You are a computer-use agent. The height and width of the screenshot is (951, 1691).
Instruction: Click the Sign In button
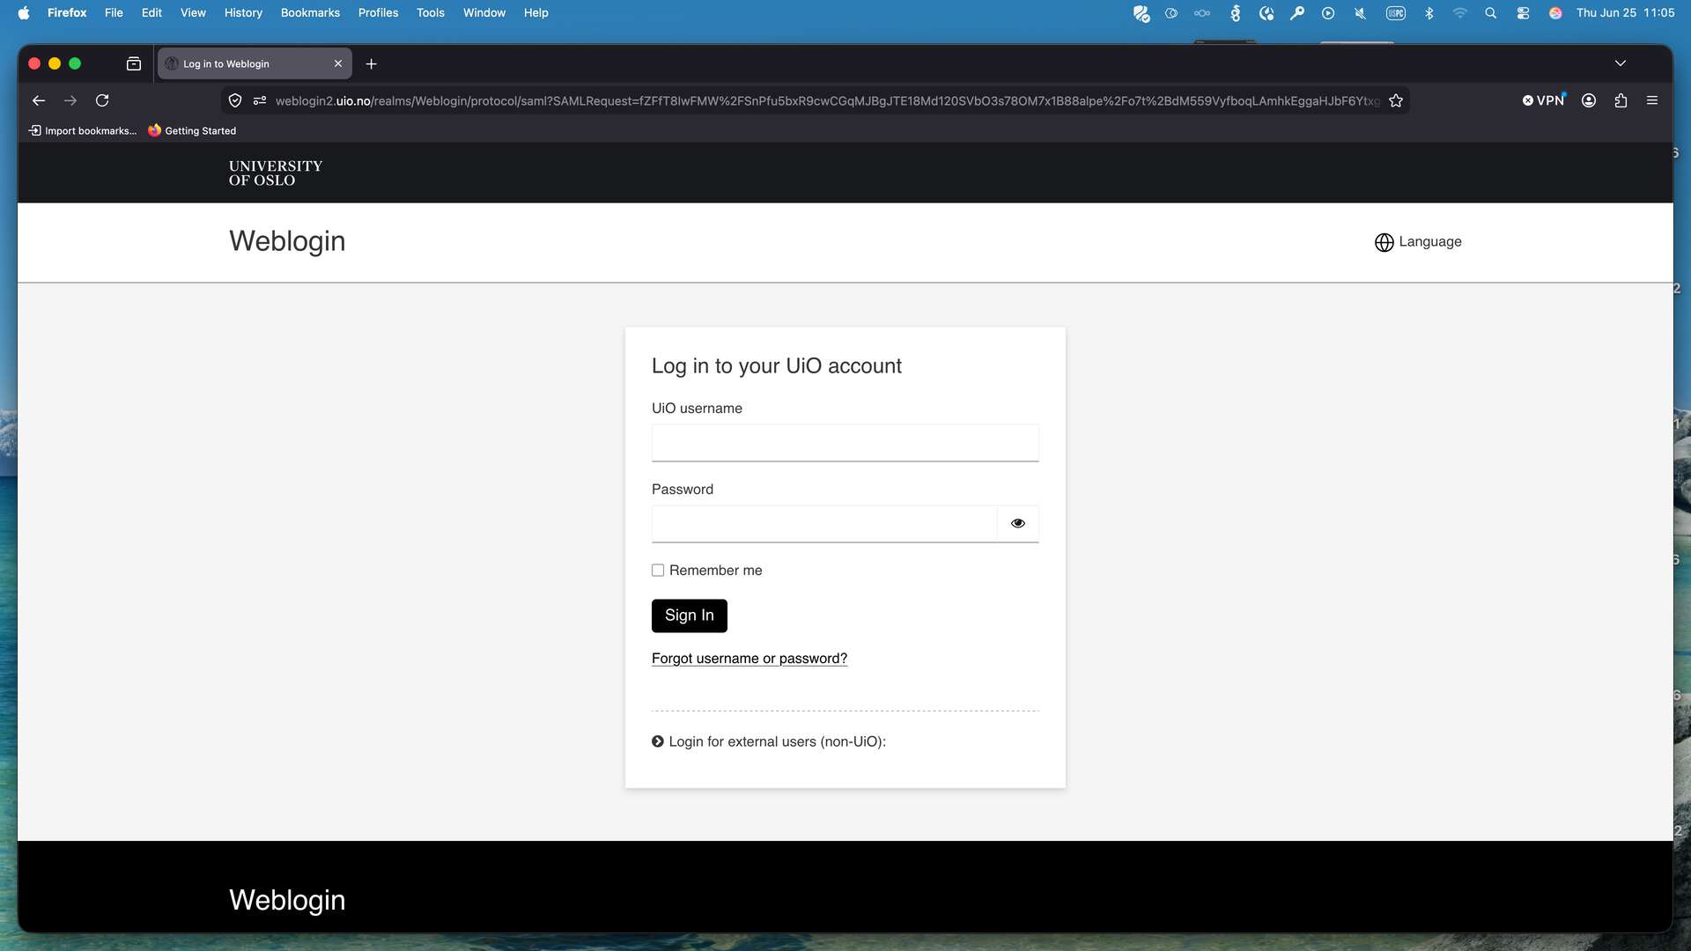pos(690,616)
